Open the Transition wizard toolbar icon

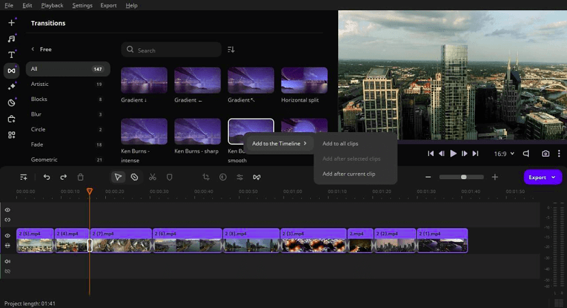tap(257, 177)
